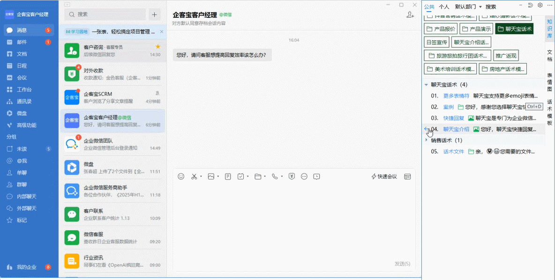Open 高级功能 in the sidebar
Image resolution: width=555 pixels, height=280 pixels.
click(29, 125)
